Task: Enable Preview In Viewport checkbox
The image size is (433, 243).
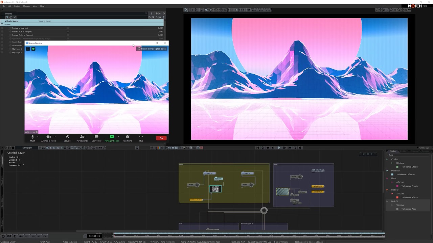Action: pos(68,28)
